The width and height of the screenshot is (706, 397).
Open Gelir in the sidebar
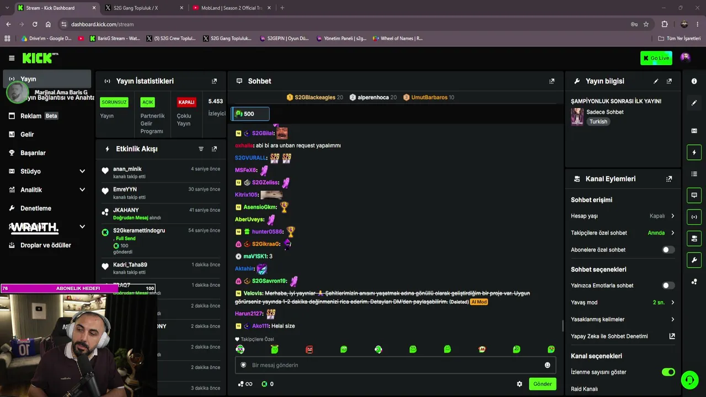47,135
